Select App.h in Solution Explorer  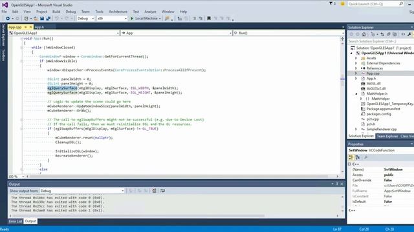(371, 79)
